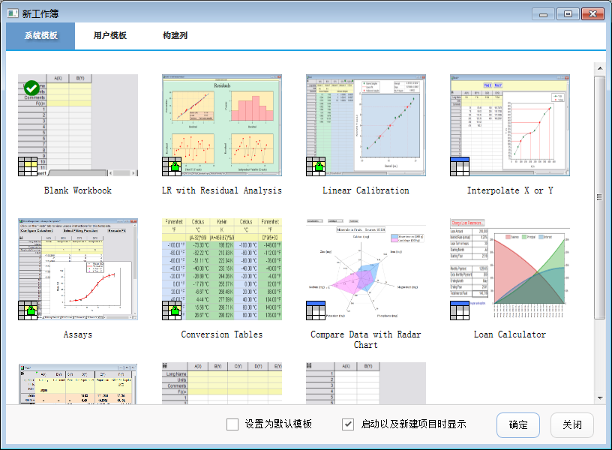The image size is (612, 450).
Task: Enable 设置为默认模板 checkbox
Action: (x=232, y=424)
